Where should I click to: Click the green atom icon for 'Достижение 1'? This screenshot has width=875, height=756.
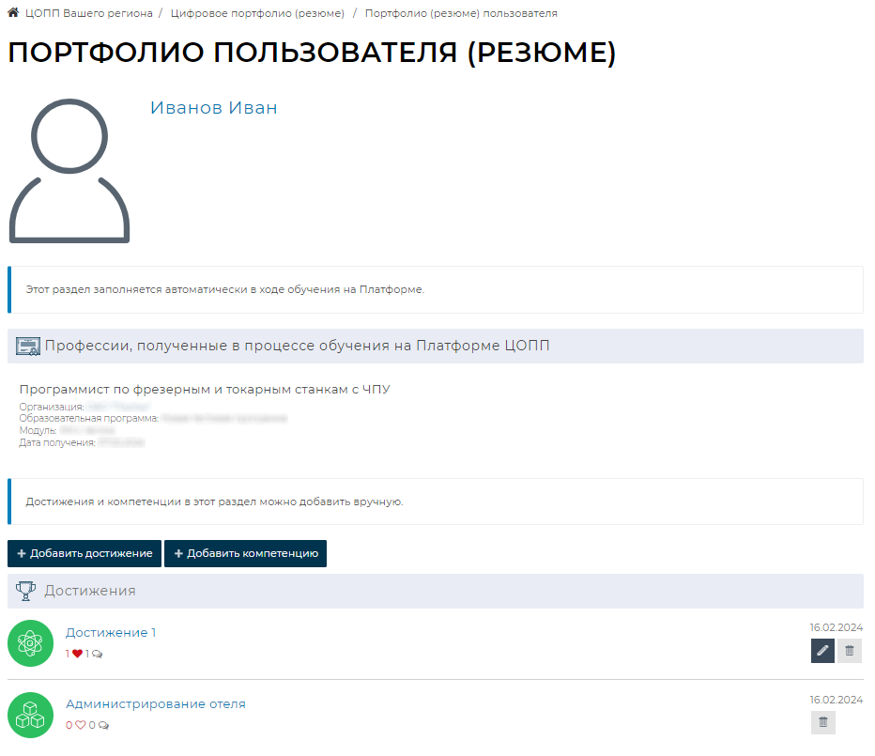(x=31, y=643)
